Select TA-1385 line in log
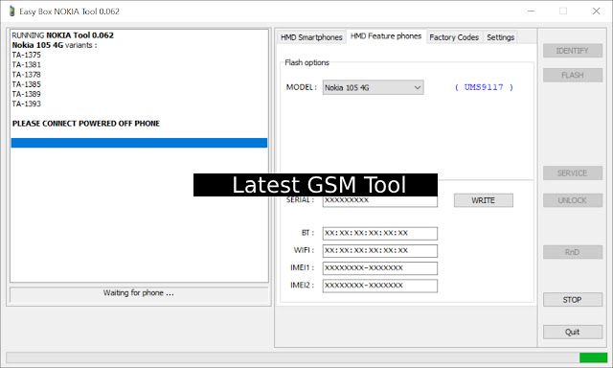Image resolution: width=613 pixels, height=368 pixels. (26, 84)
